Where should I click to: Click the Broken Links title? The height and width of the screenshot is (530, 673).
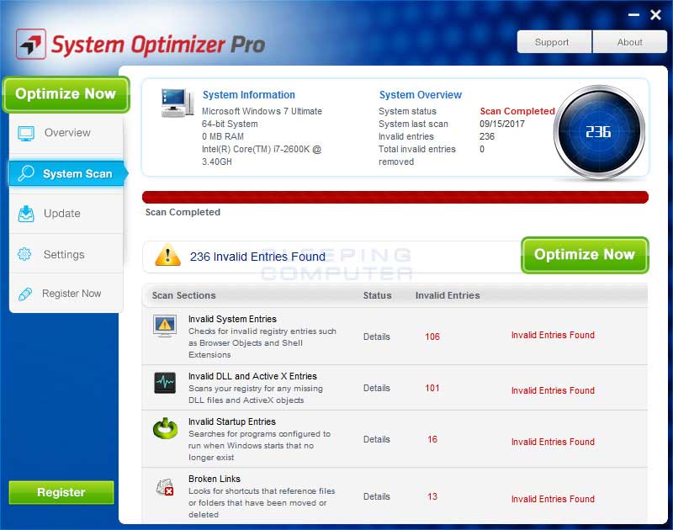click(215, 479)
